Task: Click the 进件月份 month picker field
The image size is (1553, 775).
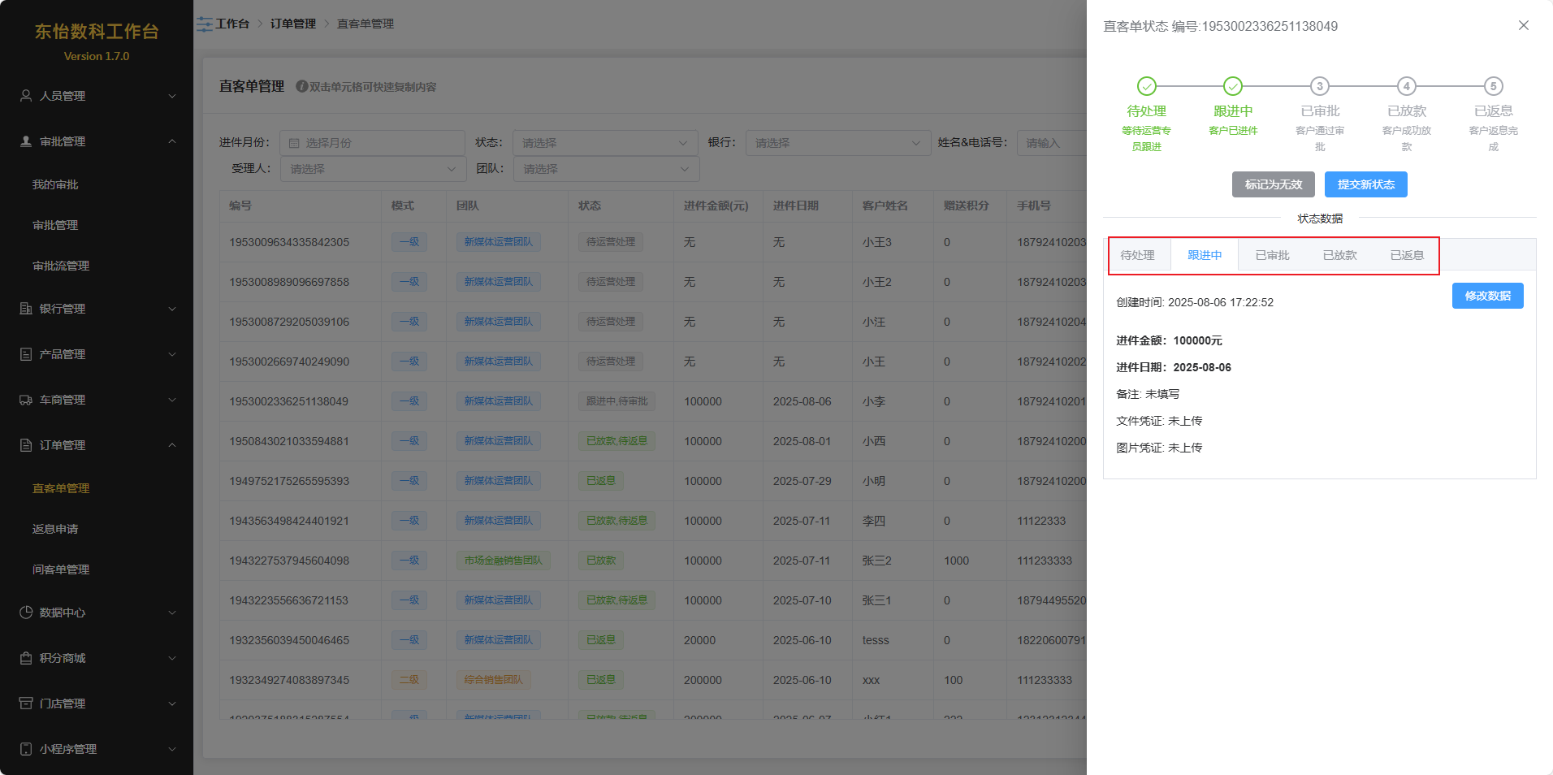Action: coord(372,143)
